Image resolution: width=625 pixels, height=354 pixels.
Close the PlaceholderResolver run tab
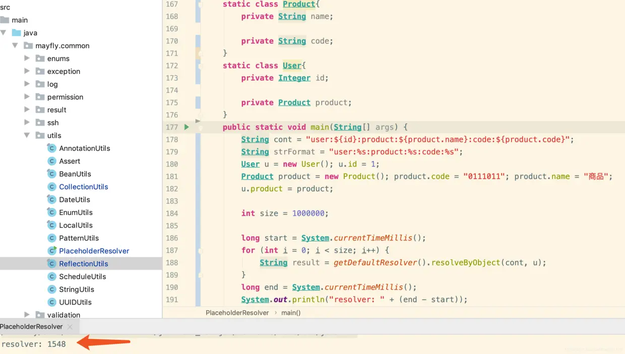pos(70,327)
